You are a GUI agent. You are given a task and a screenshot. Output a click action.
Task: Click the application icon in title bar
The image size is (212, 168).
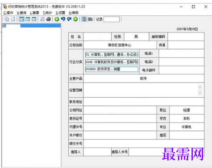click(x=5, y=7)
